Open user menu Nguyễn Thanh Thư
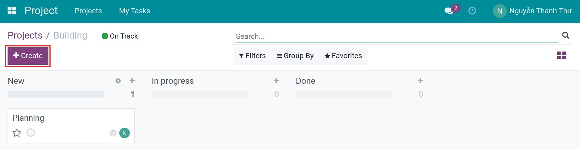The width and height of the screenshot is (580, 150). [x=532, y=11]
